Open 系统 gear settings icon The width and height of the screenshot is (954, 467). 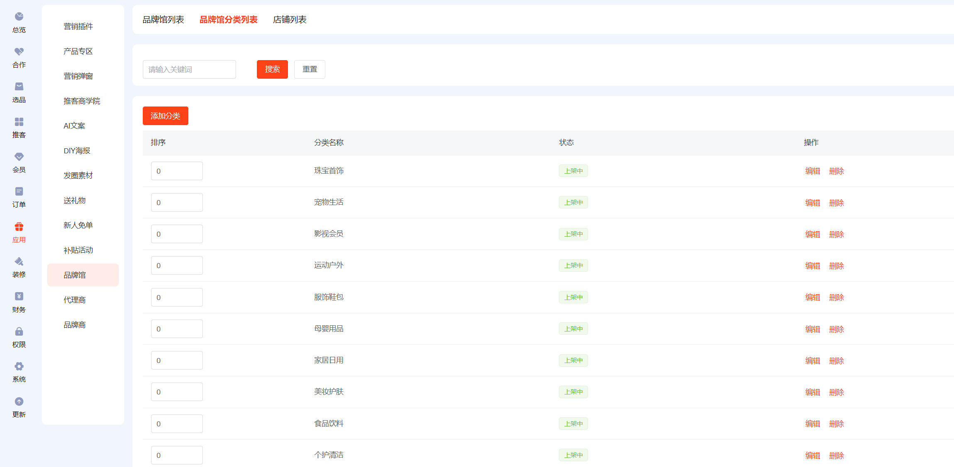(19, 366)
